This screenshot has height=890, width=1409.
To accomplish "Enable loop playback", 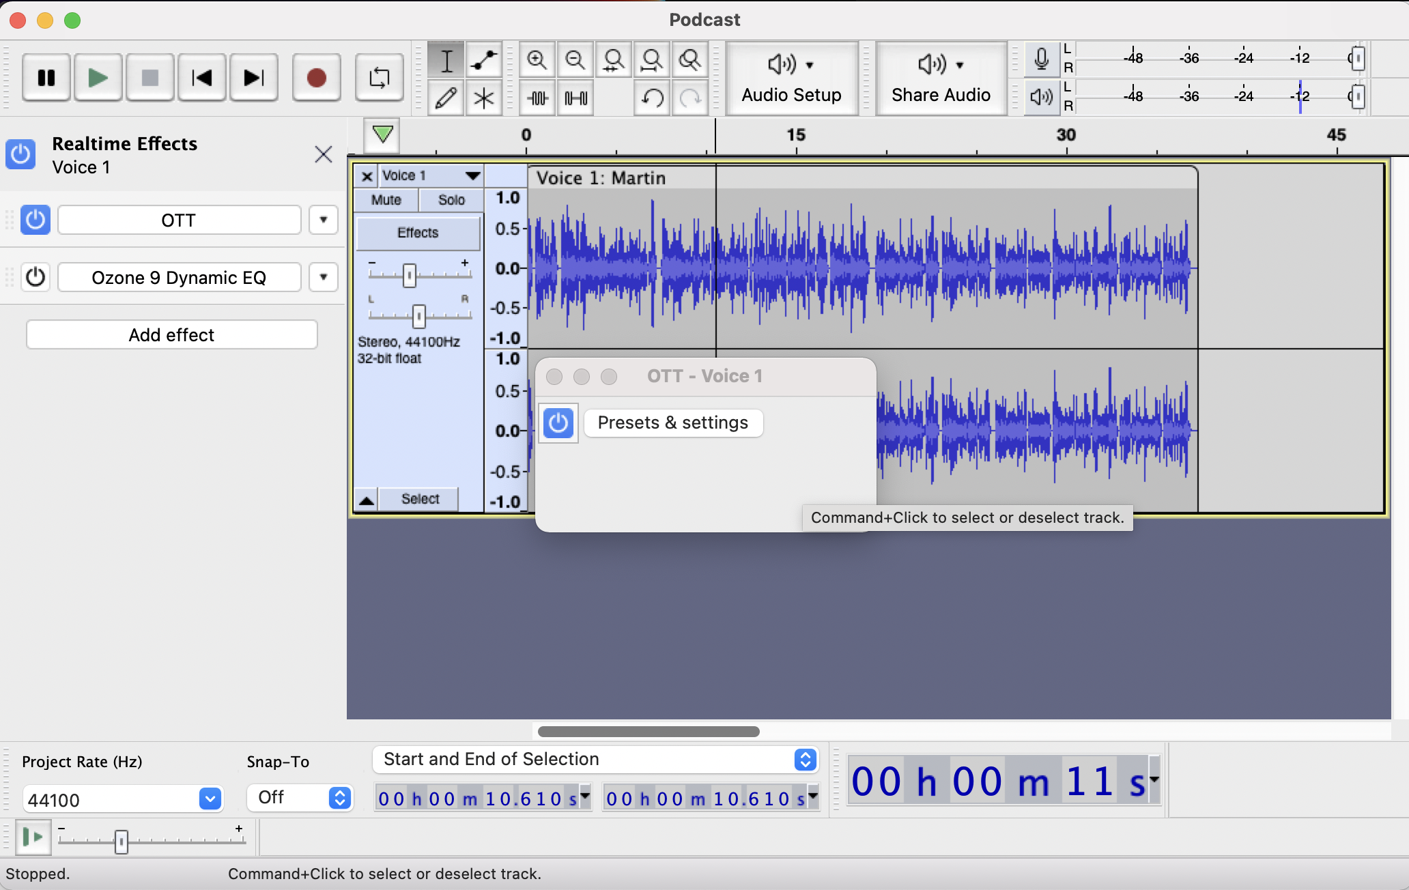I will coord(379,77).
